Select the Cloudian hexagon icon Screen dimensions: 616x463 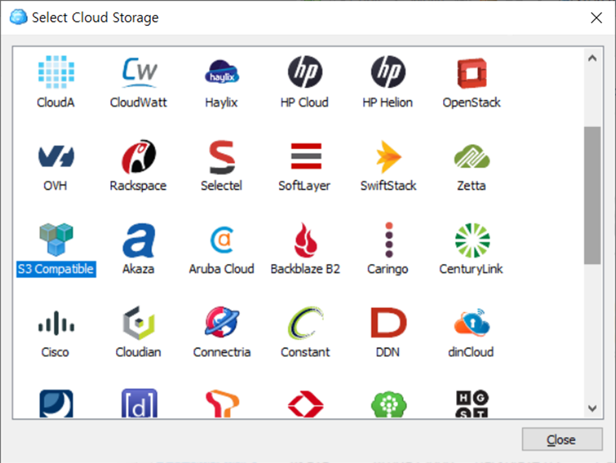pyautogui.click(x=139, y=323)
